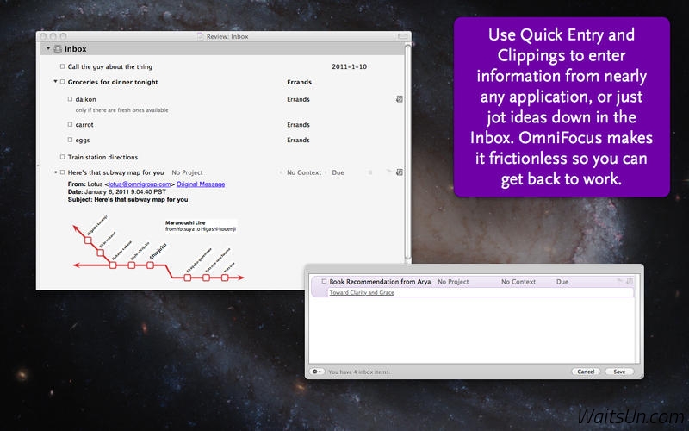Set No Project in Quick Entry window

tap(453, 282)
